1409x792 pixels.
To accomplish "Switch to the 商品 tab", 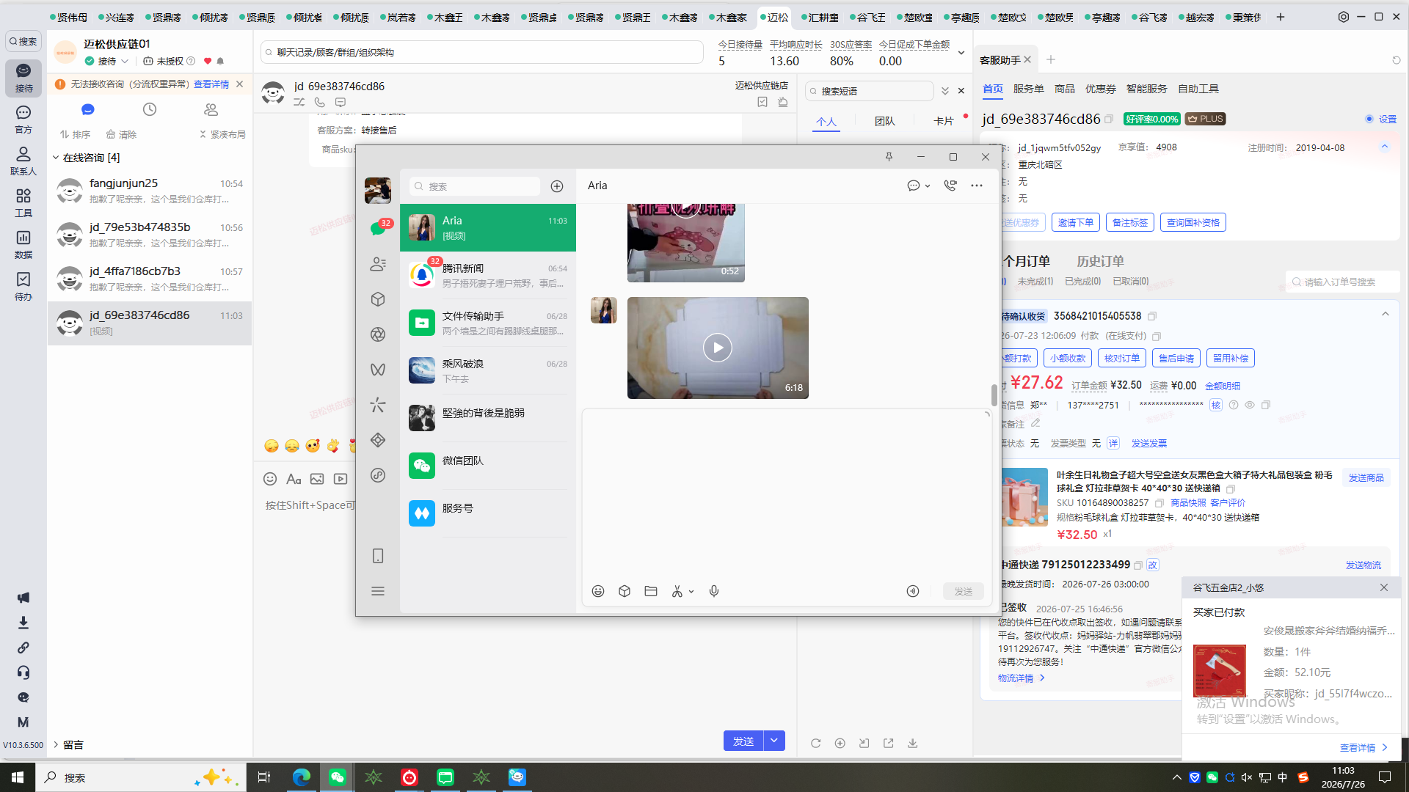I will tap(1064, 89).
